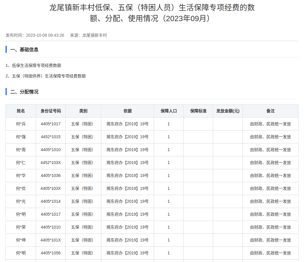Click 五保（特困）in 何*兵's row
Screen dimensions: 304x262
coord(83,124)
